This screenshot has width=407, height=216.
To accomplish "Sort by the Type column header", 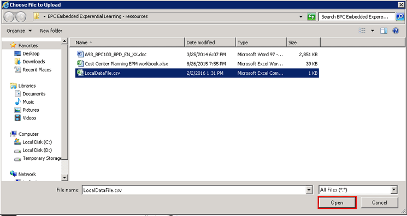I will [x=261, y=42].
